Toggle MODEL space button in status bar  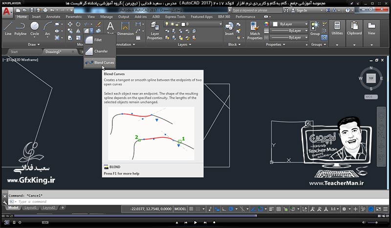tap(180, 209)
